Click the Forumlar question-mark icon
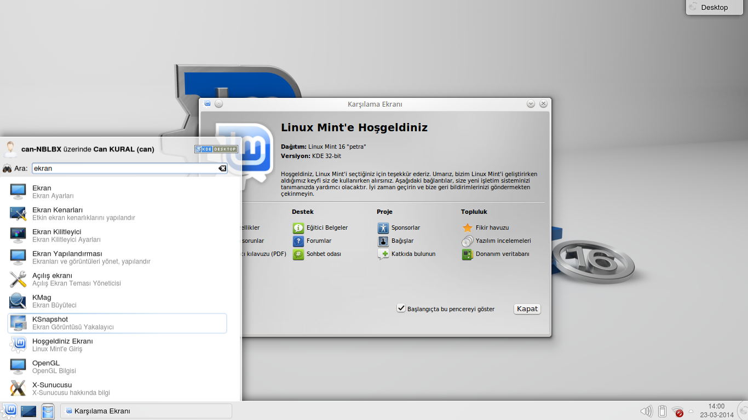 pos(298,241)
